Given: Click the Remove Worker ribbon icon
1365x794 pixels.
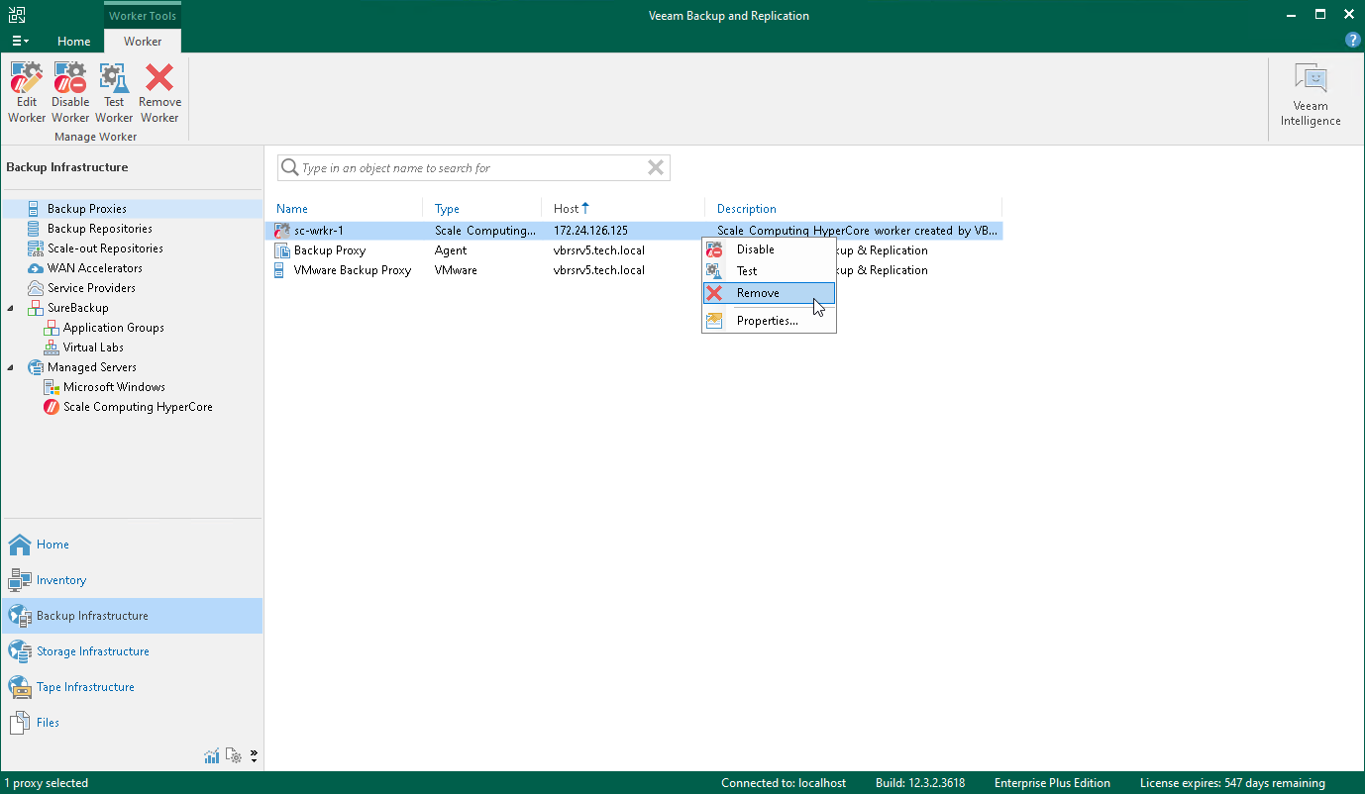Looking at the screenshot, I should [x=159, y=93].
